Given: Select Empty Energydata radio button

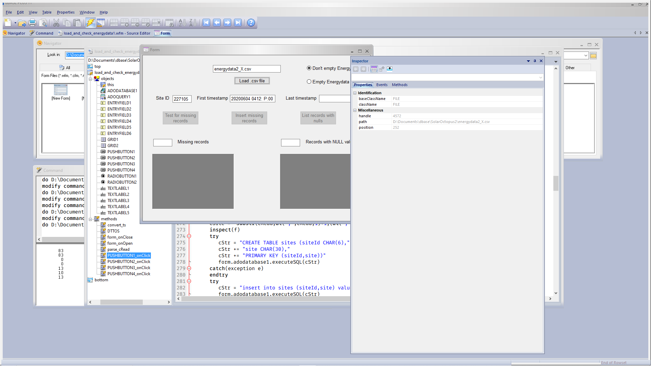Looking at the screenshot, I should 309,82.
